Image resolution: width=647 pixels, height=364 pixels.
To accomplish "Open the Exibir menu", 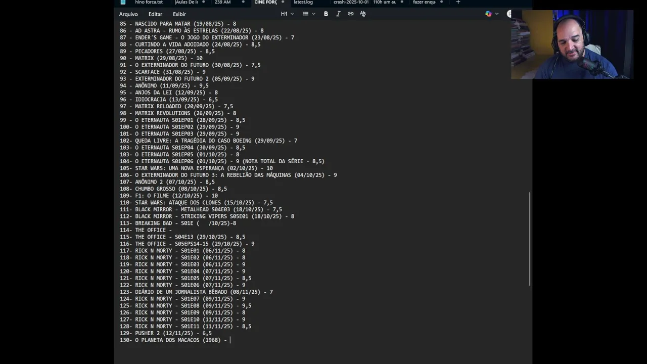I will [x=179, y=14].
